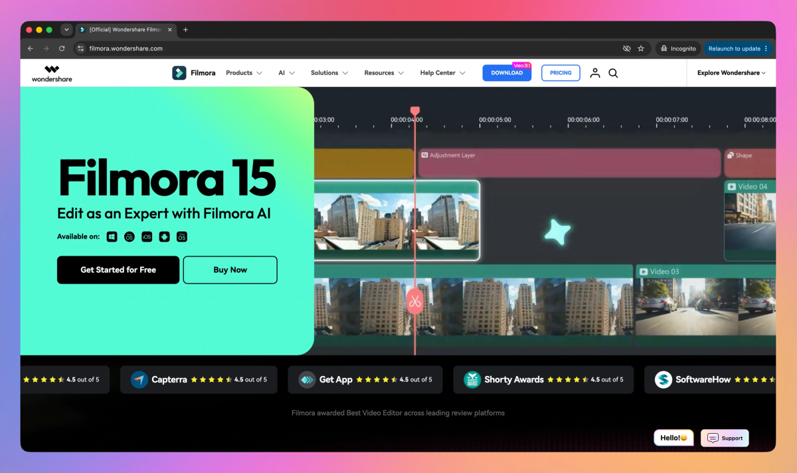Click the Get App logo icon
The image size is (797, 473).
click(x=307, y=379)
